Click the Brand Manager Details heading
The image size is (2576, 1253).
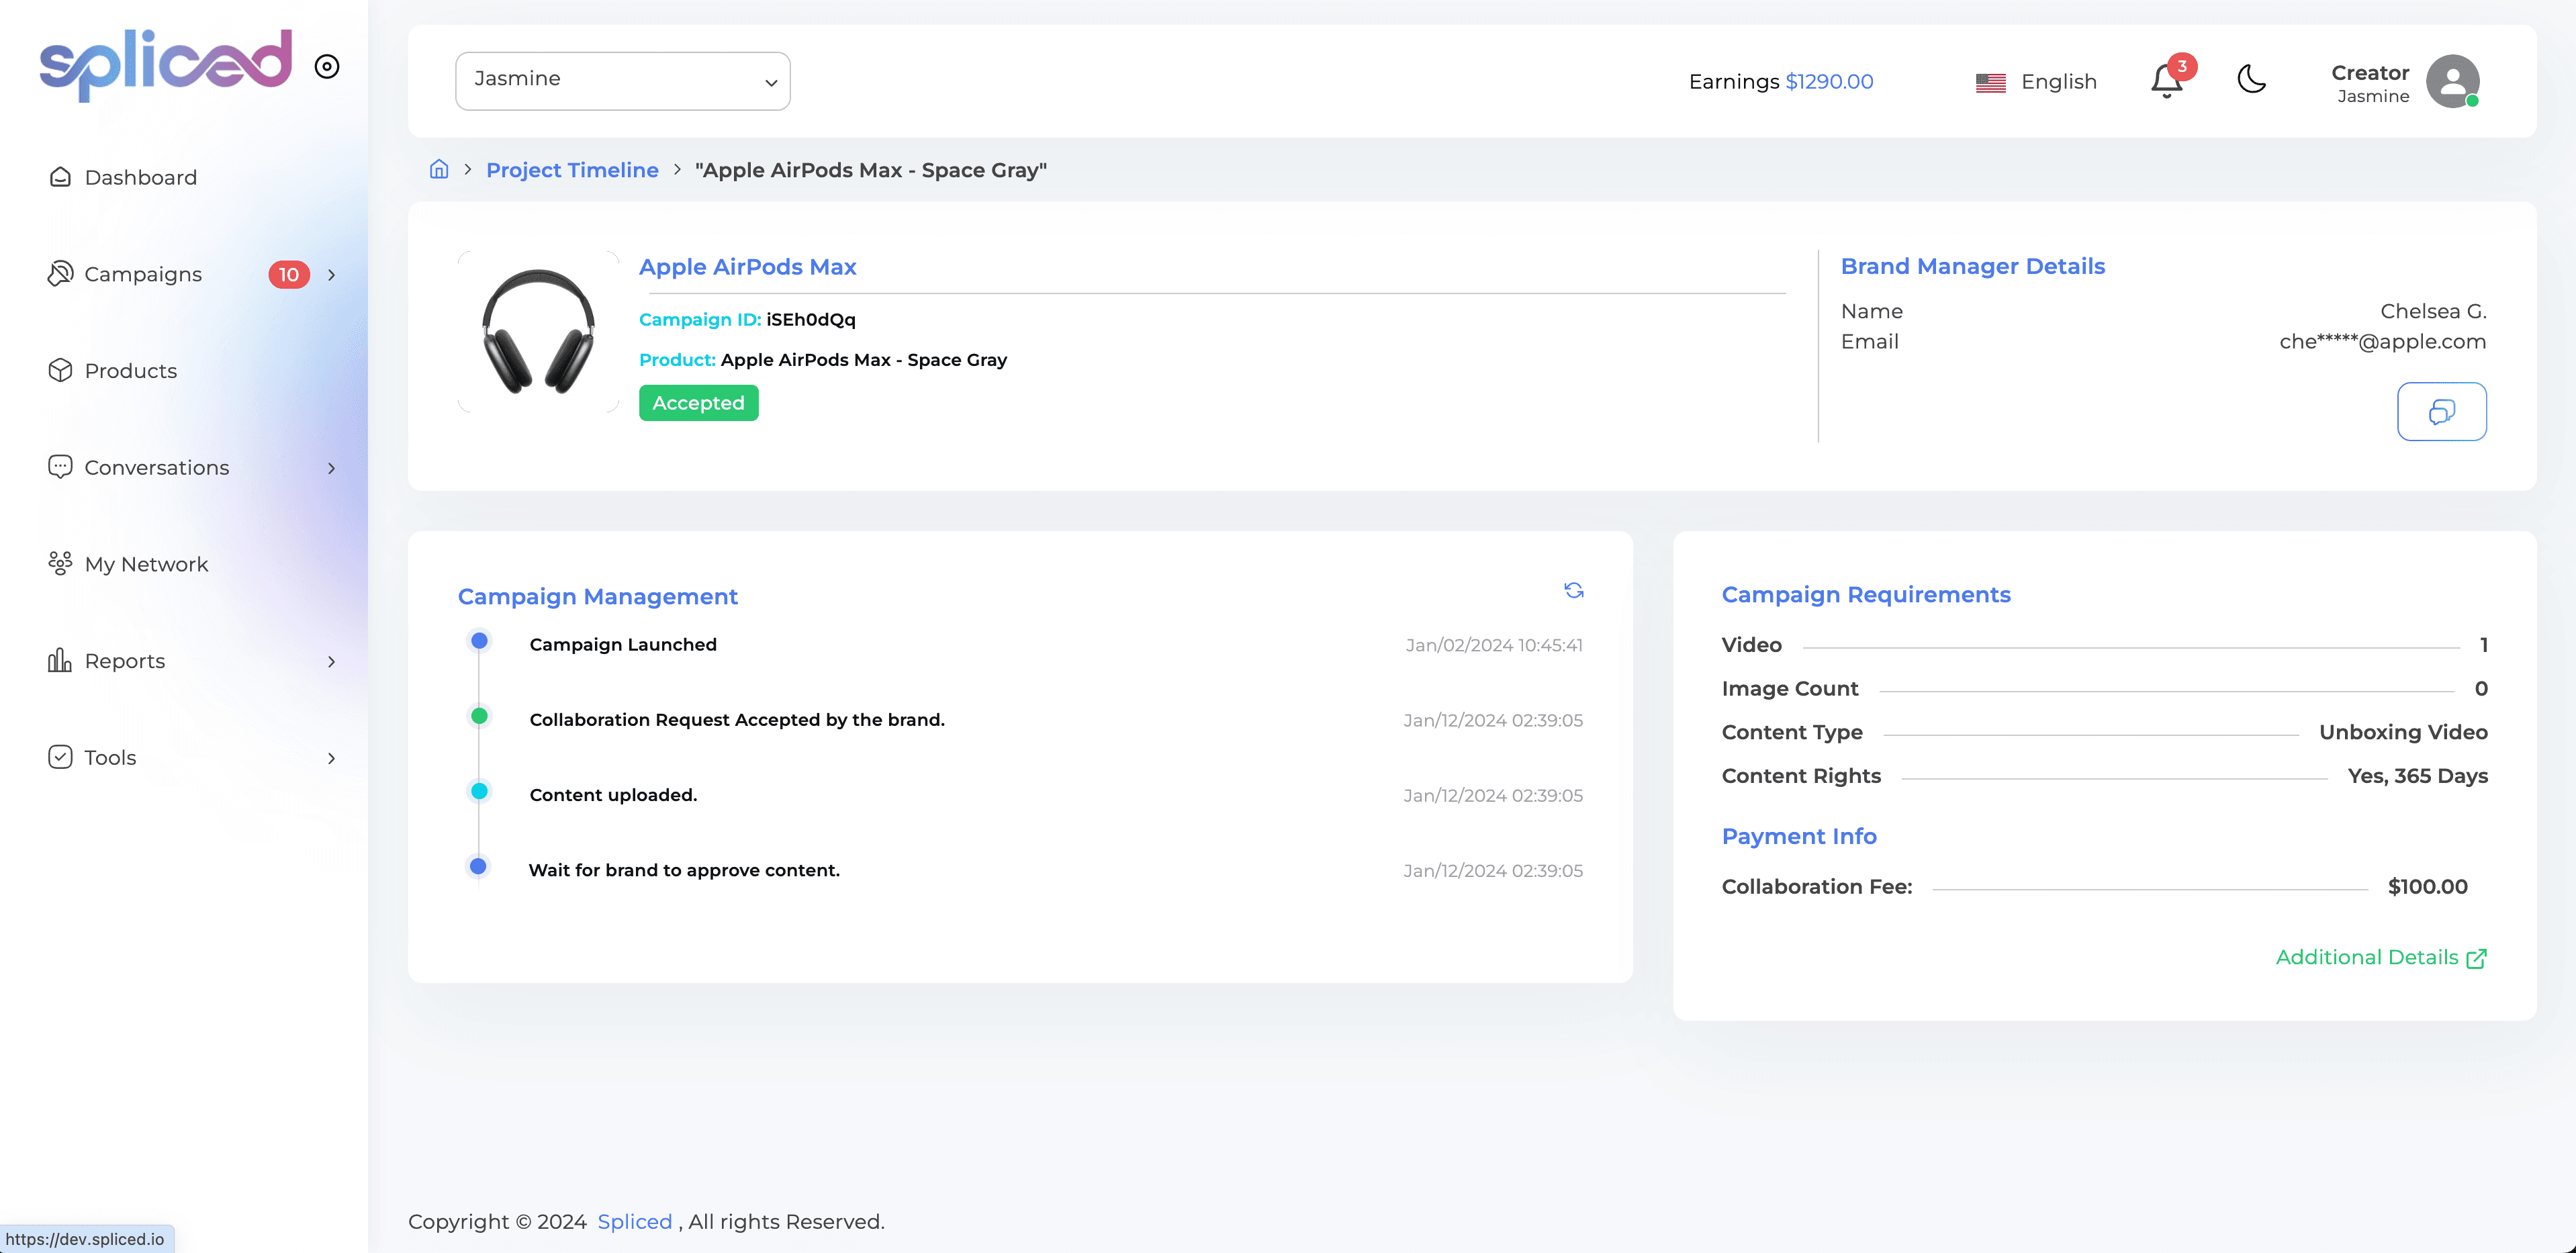(x=1973, y=266)
